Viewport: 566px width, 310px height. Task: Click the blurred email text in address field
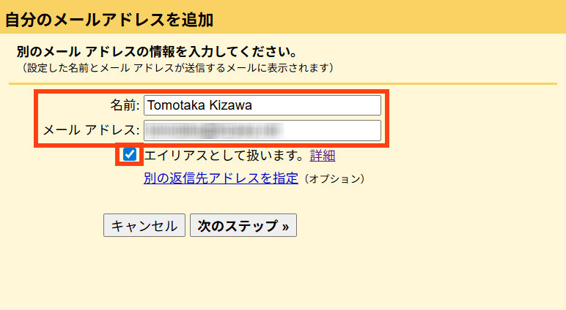tap(214, 131)
